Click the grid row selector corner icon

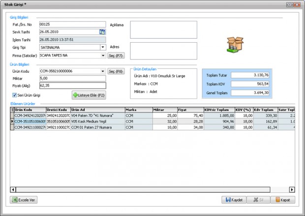pyautogui.click(x=12, y=110)
